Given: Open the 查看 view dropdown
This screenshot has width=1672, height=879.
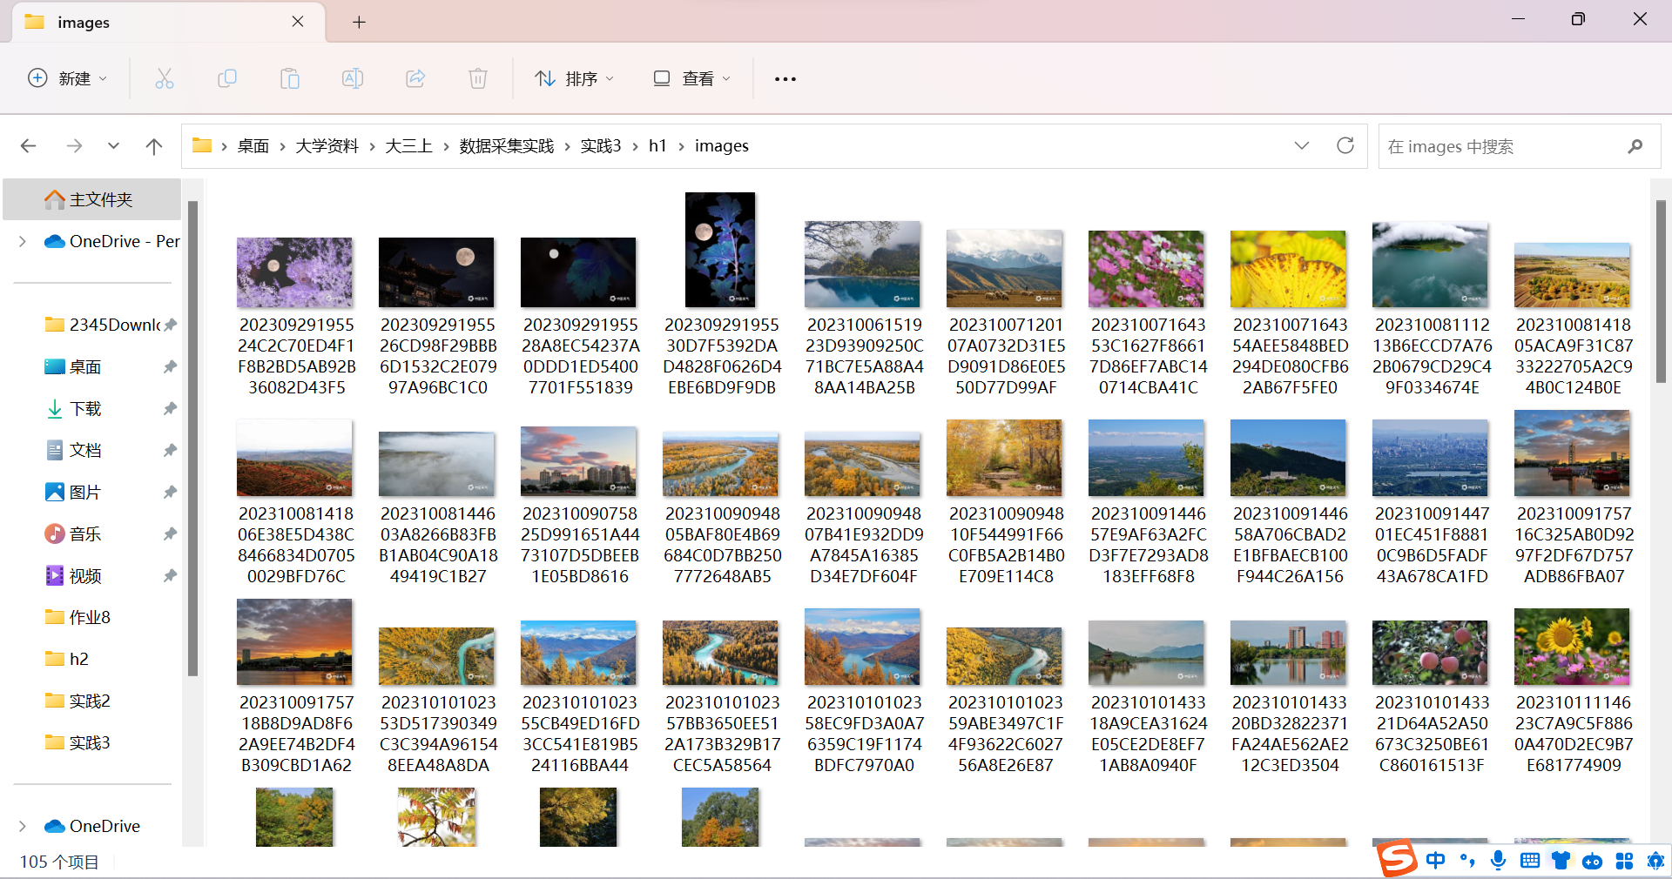Looking at the screenshot, I should pyautogui.click(x=692, y=78).
